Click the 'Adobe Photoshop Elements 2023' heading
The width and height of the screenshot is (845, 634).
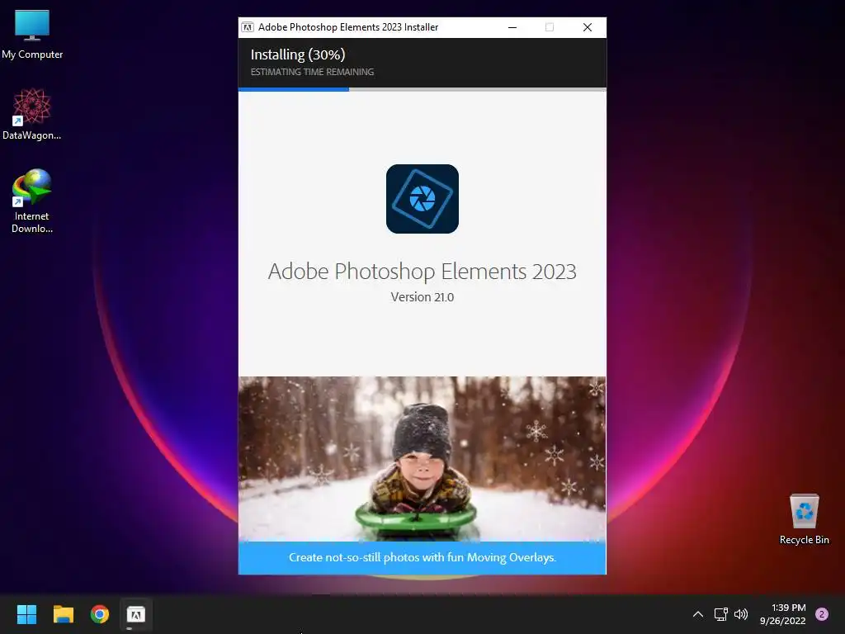pos(422,271)
